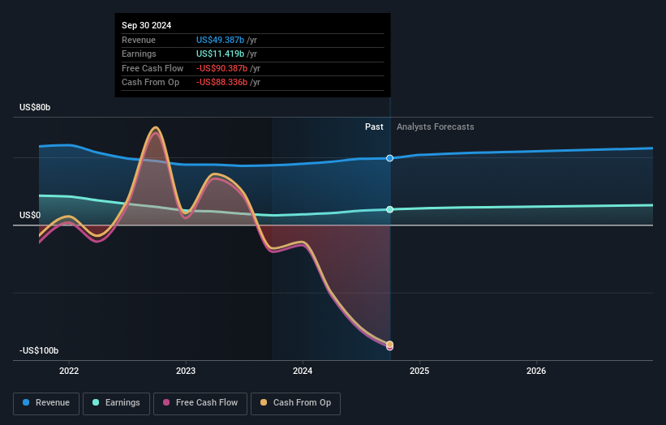
Task: Click the -US$100b y-axis label
Action: click(39, 350)
